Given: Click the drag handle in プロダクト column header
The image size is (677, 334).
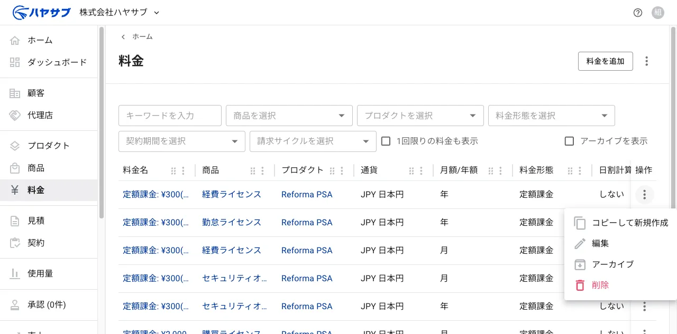Looking at the screenshot, I should 332,171.
